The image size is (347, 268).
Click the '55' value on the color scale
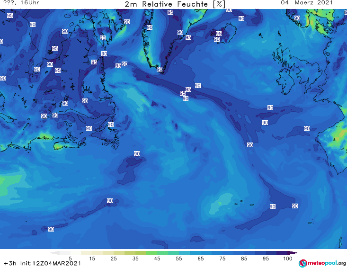(x=179, y=259)
